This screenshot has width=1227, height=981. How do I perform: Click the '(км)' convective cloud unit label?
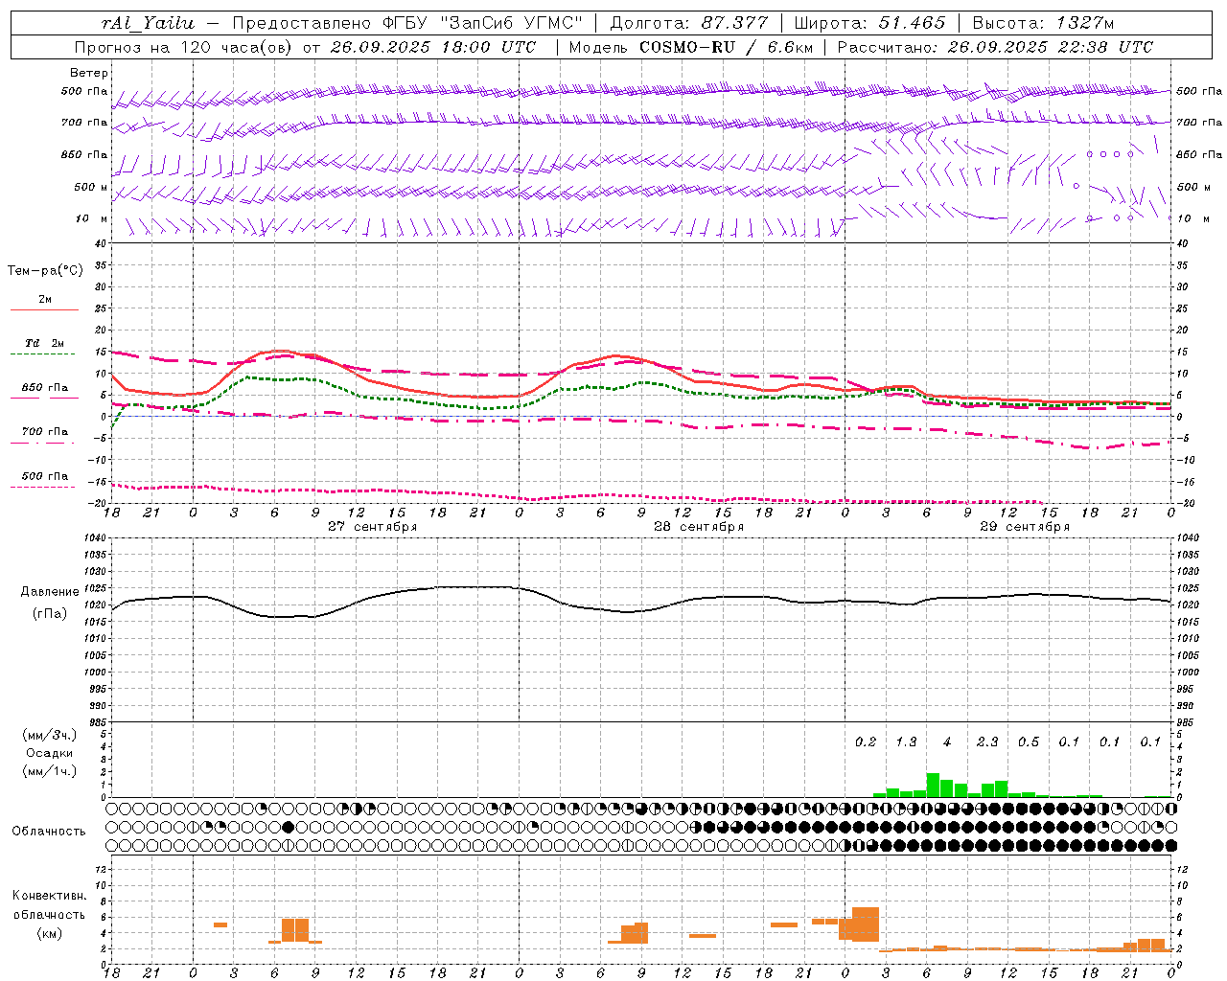pos(49,932)
